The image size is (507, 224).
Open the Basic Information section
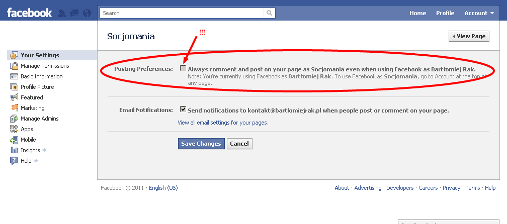click(x=42, y=76)
